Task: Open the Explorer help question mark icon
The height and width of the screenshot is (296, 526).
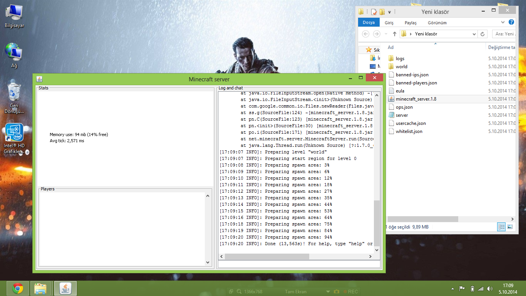Action: [511, 22]
